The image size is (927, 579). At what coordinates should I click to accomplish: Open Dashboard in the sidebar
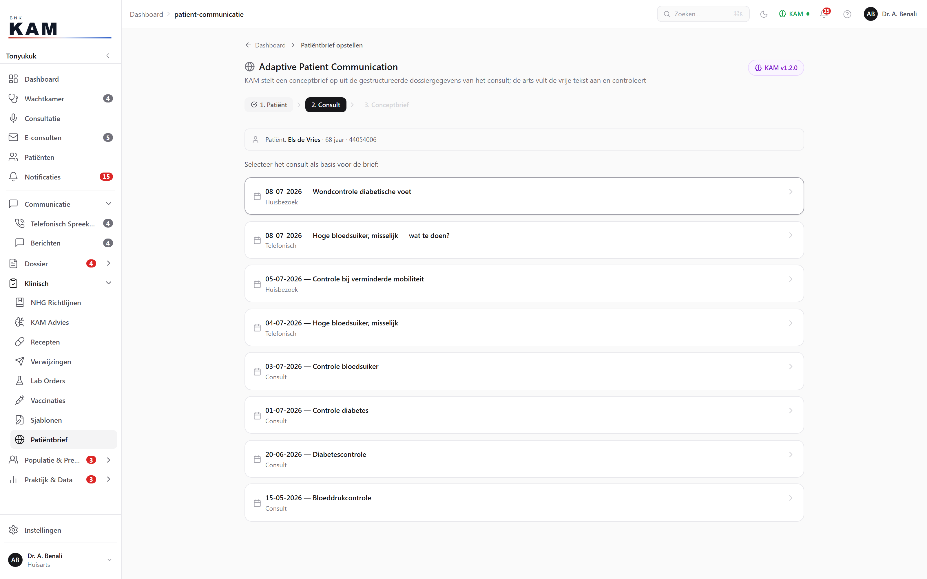pos(61,79)
